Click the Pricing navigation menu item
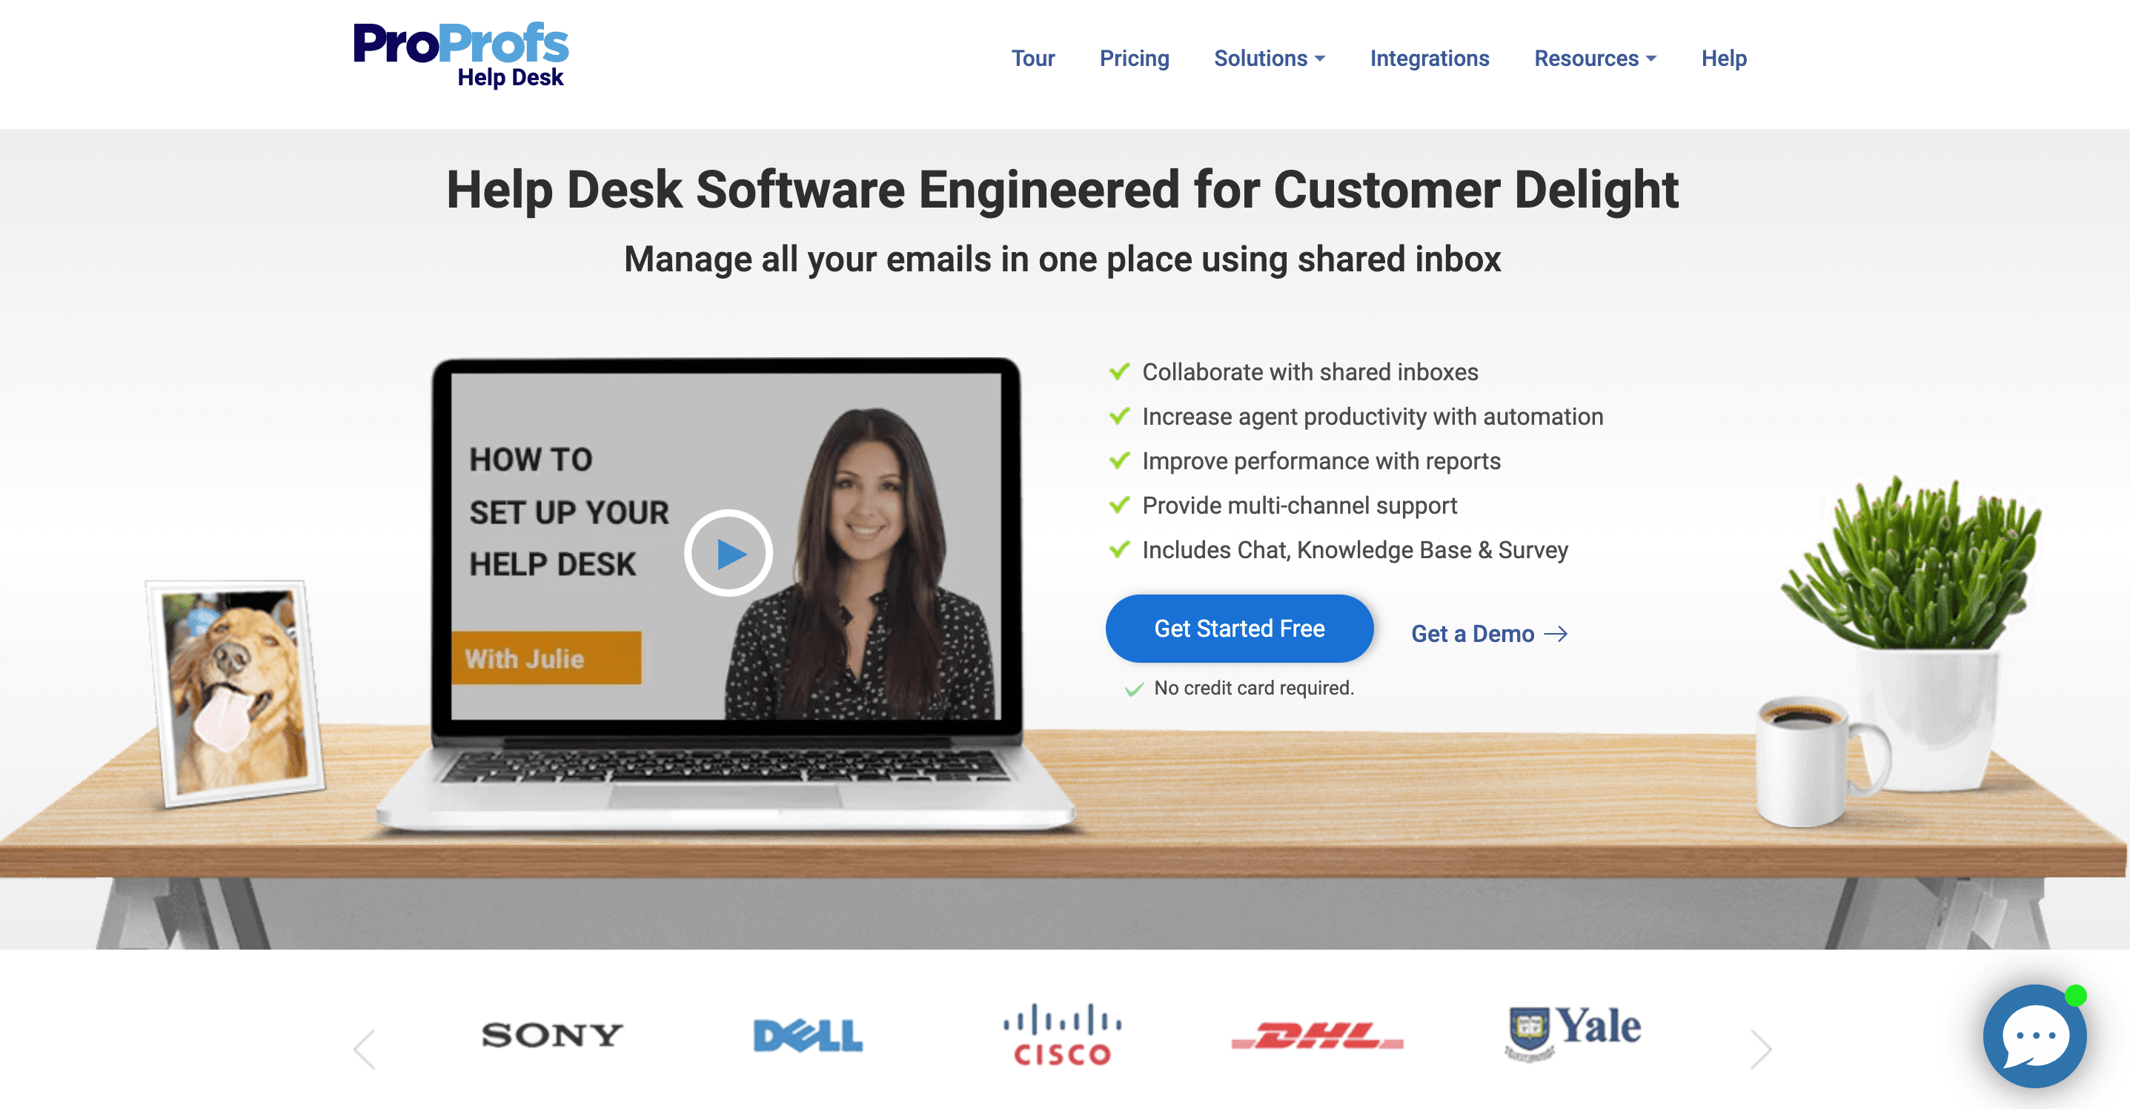 [1134, 58]
